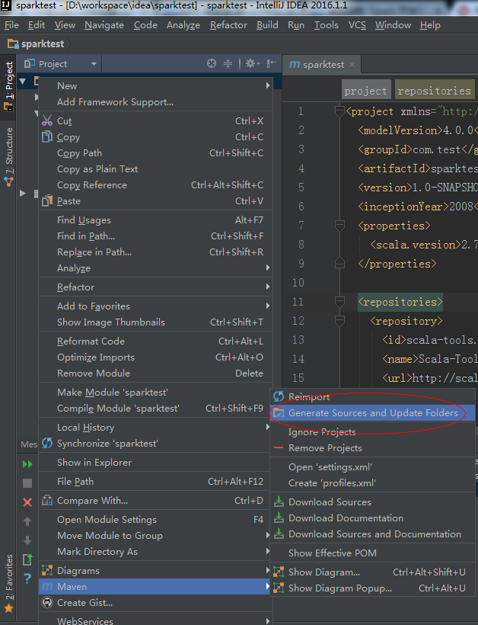The image size is (478, 625).
Task: Click the gray stop square icon
Action: pyautogui.click(x=27, y=483)
